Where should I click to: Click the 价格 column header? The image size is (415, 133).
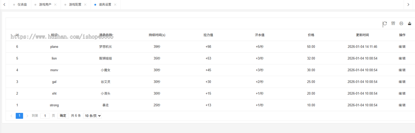pos(311,35)
